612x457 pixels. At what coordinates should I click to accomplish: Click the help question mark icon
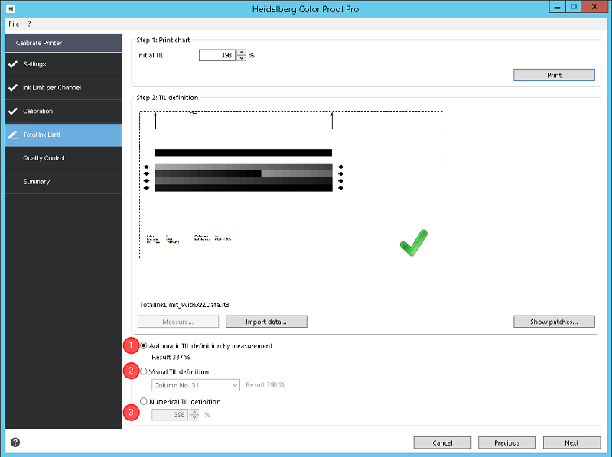click(x=15, y=442)
